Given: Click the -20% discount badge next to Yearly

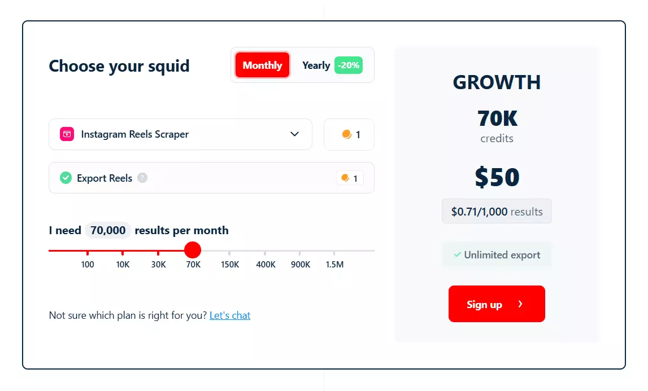Looking at the screenshot, I should click(349, 65).
